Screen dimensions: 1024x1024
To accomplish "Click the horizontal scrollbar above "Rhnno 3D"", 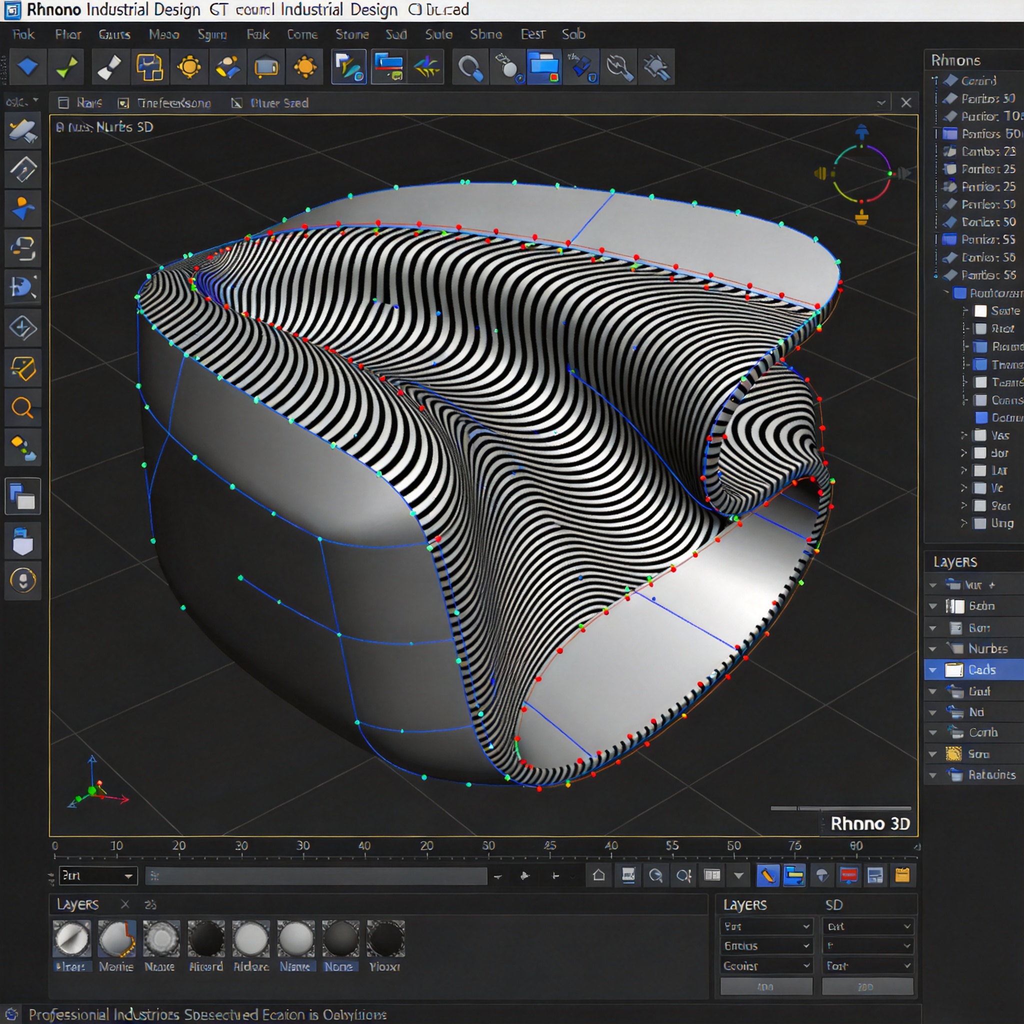I will point(840,808).
